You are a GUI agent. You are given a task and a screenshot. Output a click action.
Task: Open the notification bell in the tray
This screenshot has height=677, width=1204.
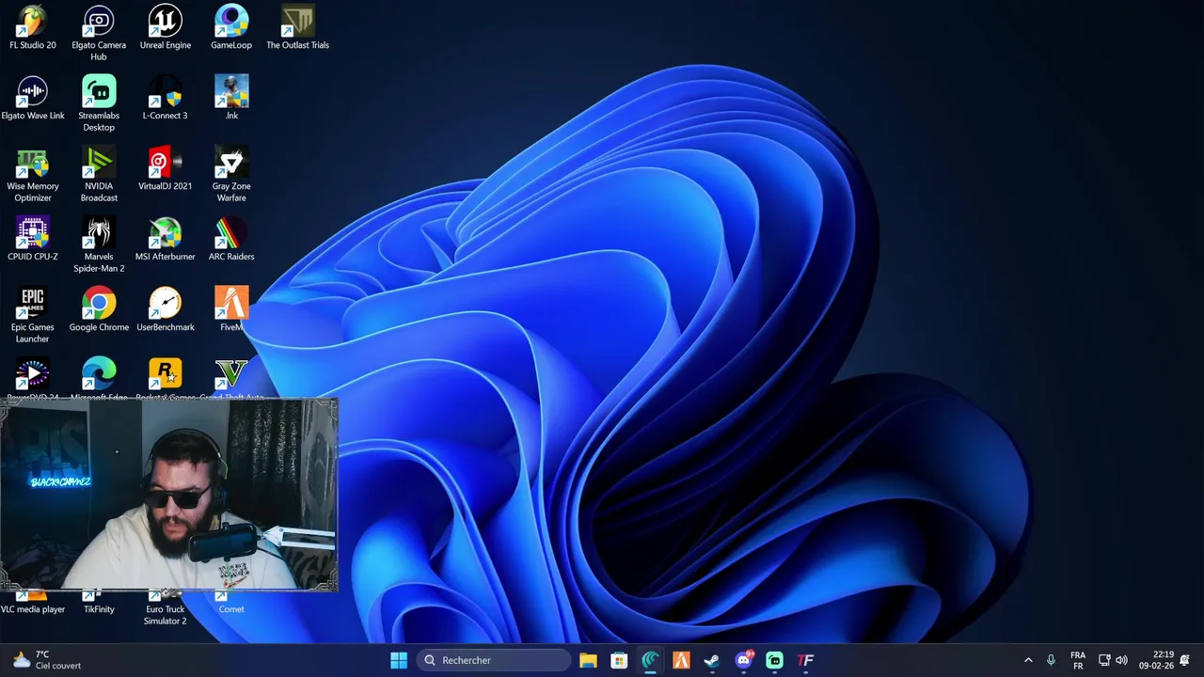1185,660
